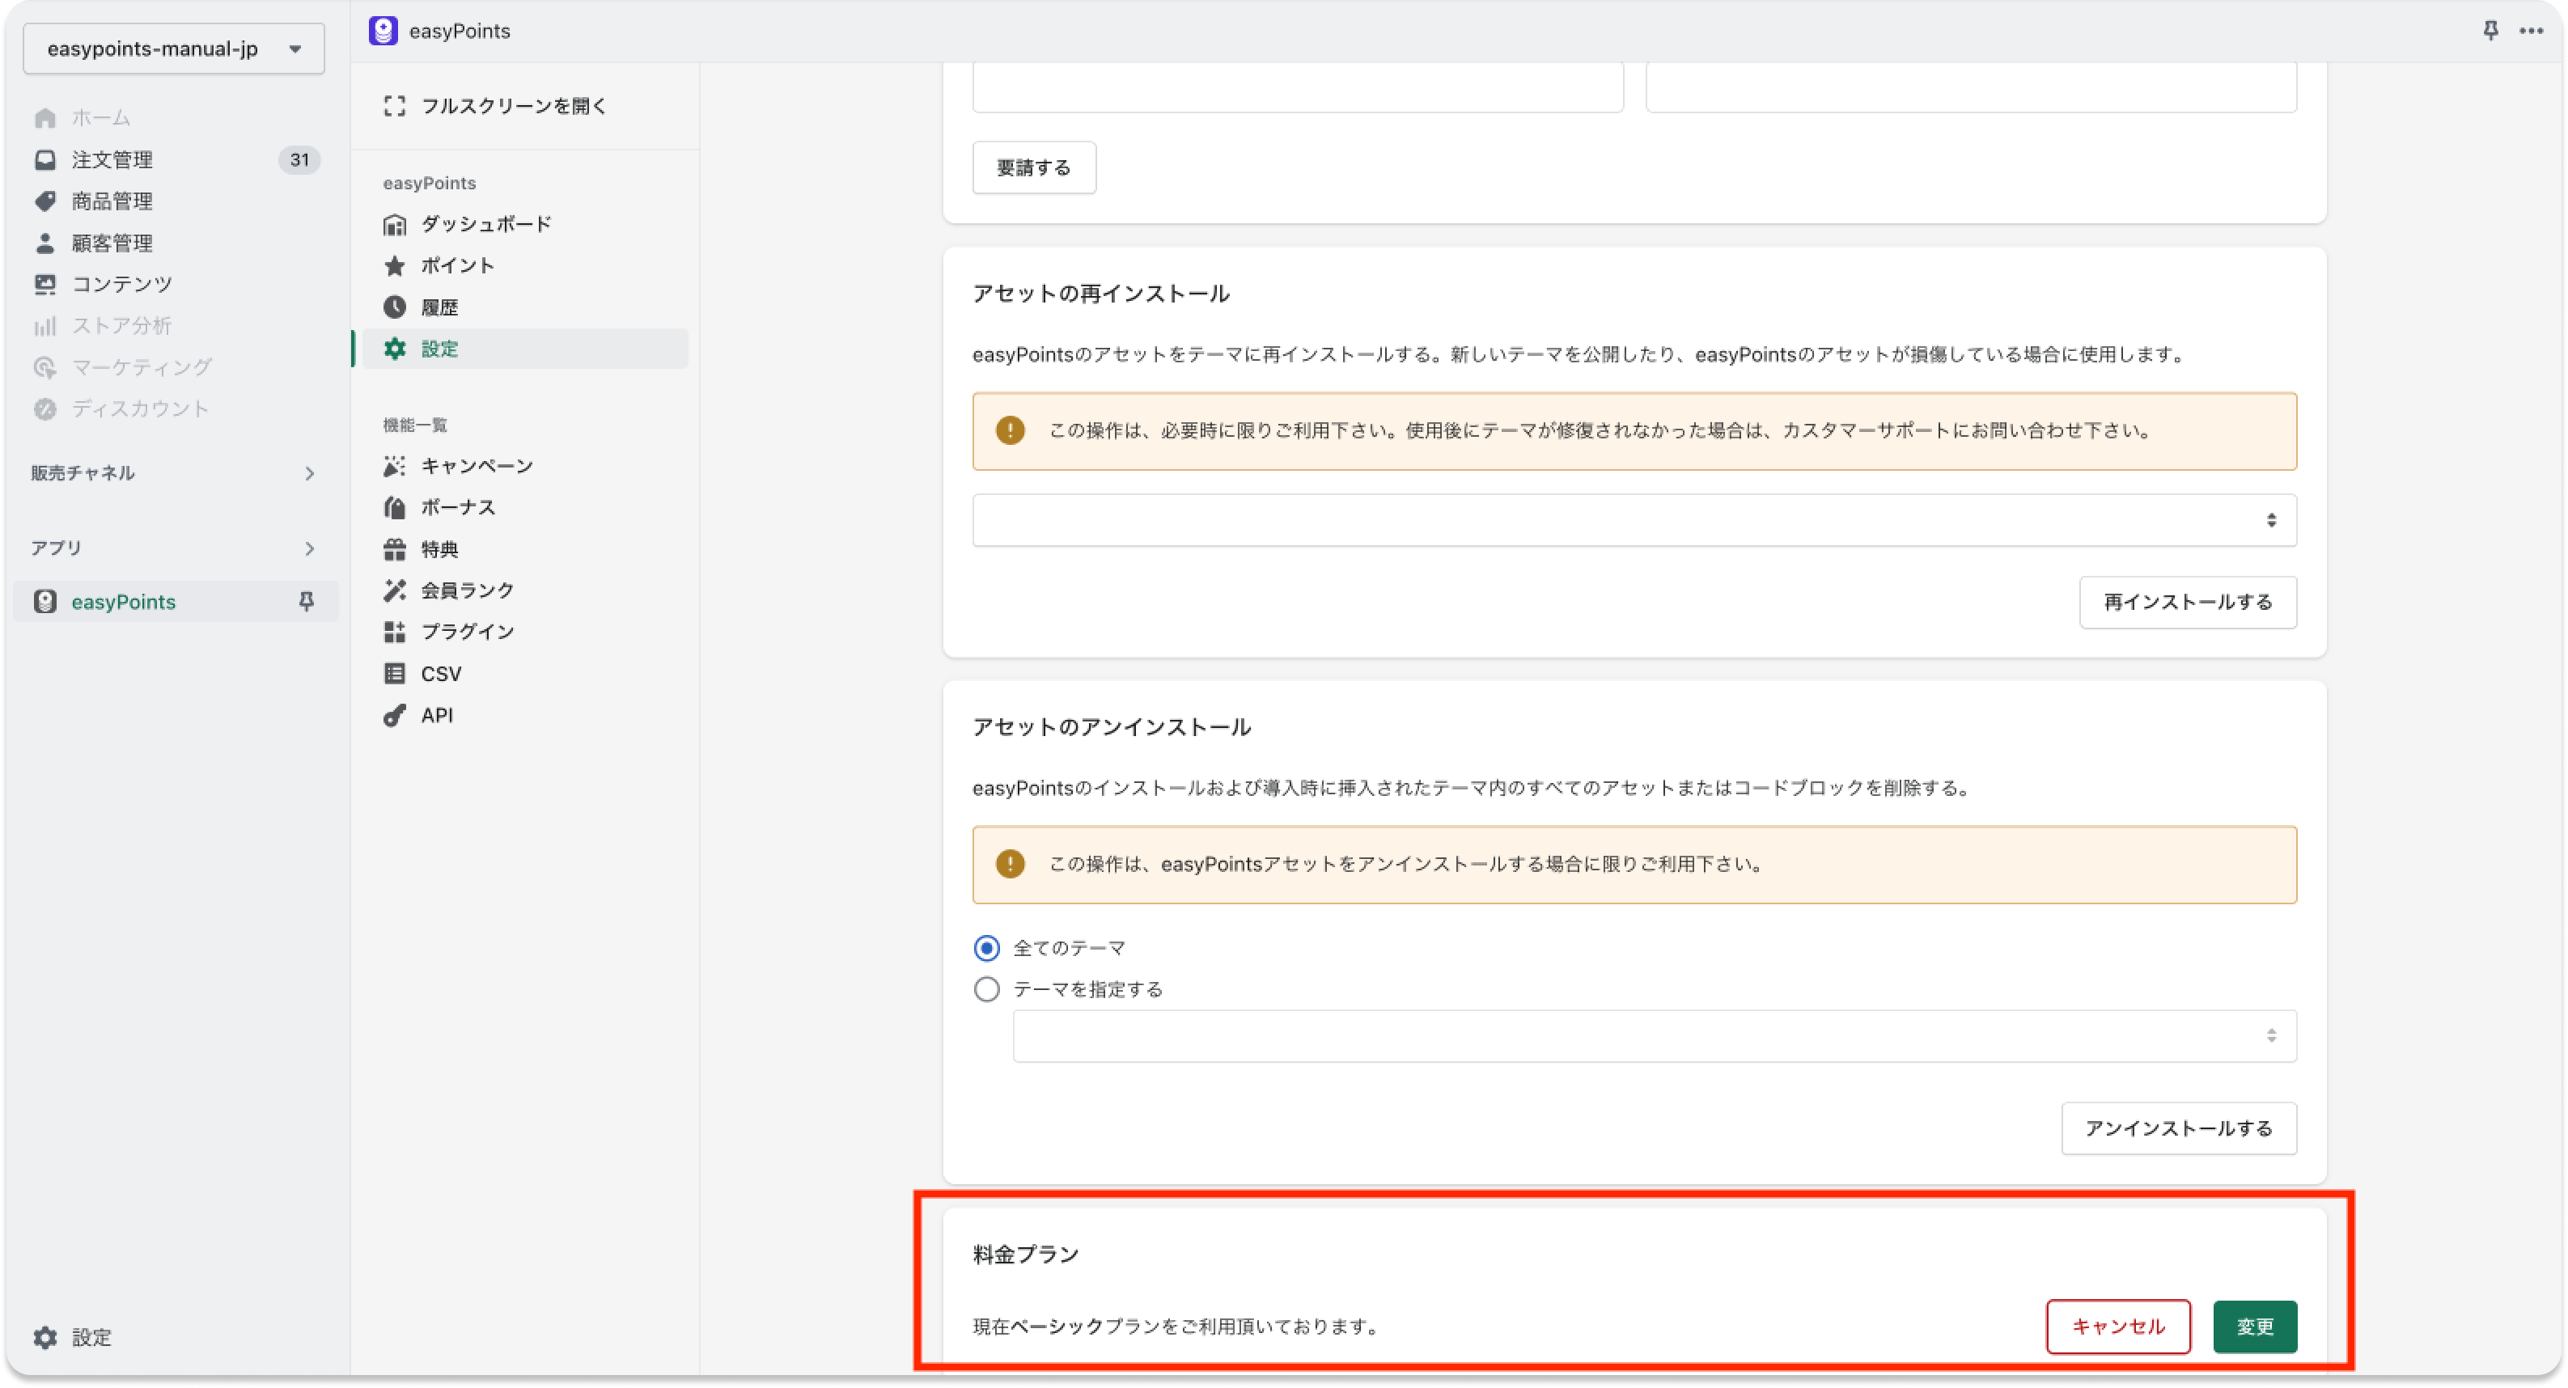The height and width of the screenshot is (1388, 2568).
Task: Click the 顧客管理 label
Action: tap(112, 243)
